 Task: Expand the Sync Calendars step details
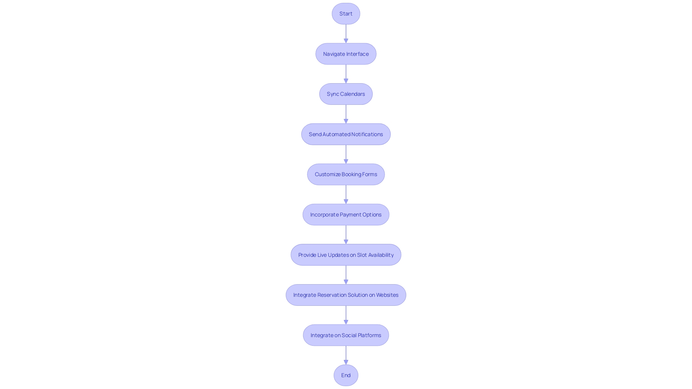point(346,94)
